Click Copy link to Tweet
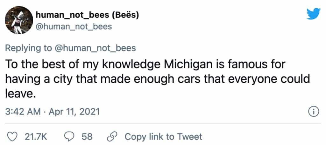Image resolution: width=326 pixels, height=145 pixels. pos(163,136)
